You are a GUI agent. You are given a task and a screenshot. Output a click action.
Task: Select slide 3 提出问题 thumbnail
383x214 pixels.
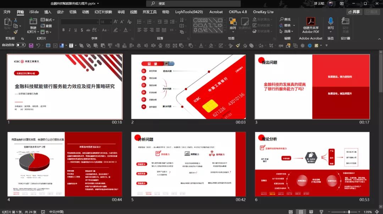(312, 86)
